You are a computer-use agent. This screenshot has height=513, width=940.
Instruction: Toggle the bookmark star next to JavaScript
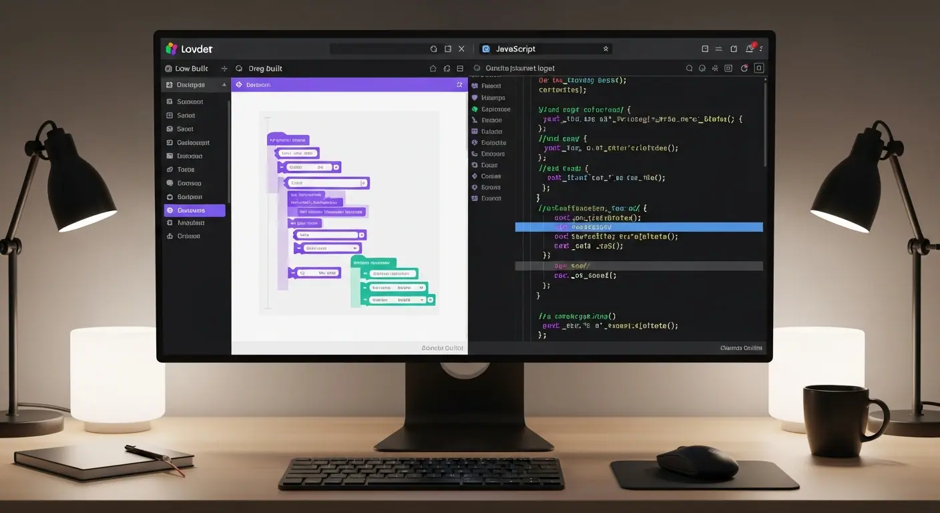click(605, 48)
